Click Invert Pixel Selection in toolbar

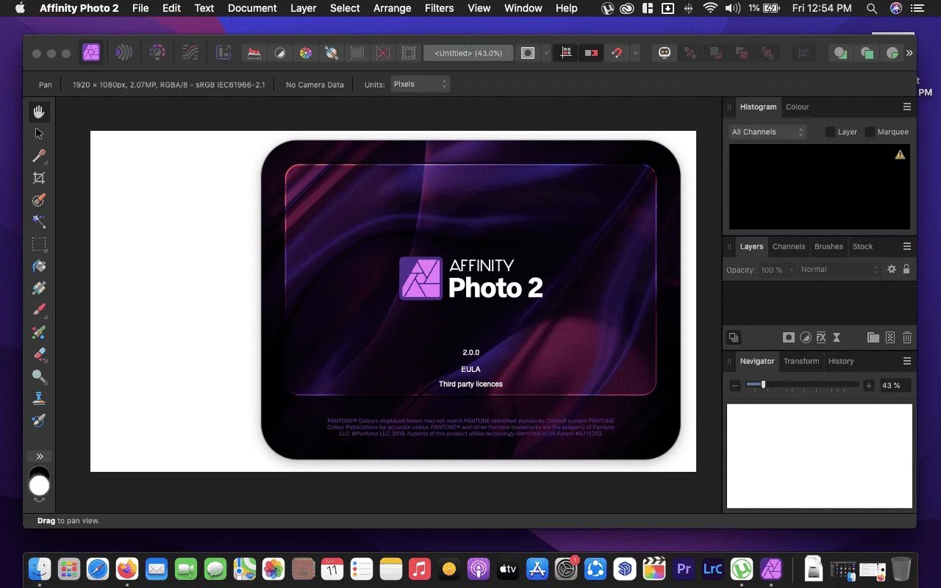point(409,53)
